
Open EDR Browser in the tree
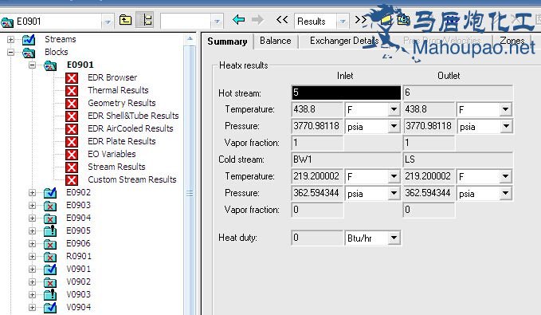(112, 77)
